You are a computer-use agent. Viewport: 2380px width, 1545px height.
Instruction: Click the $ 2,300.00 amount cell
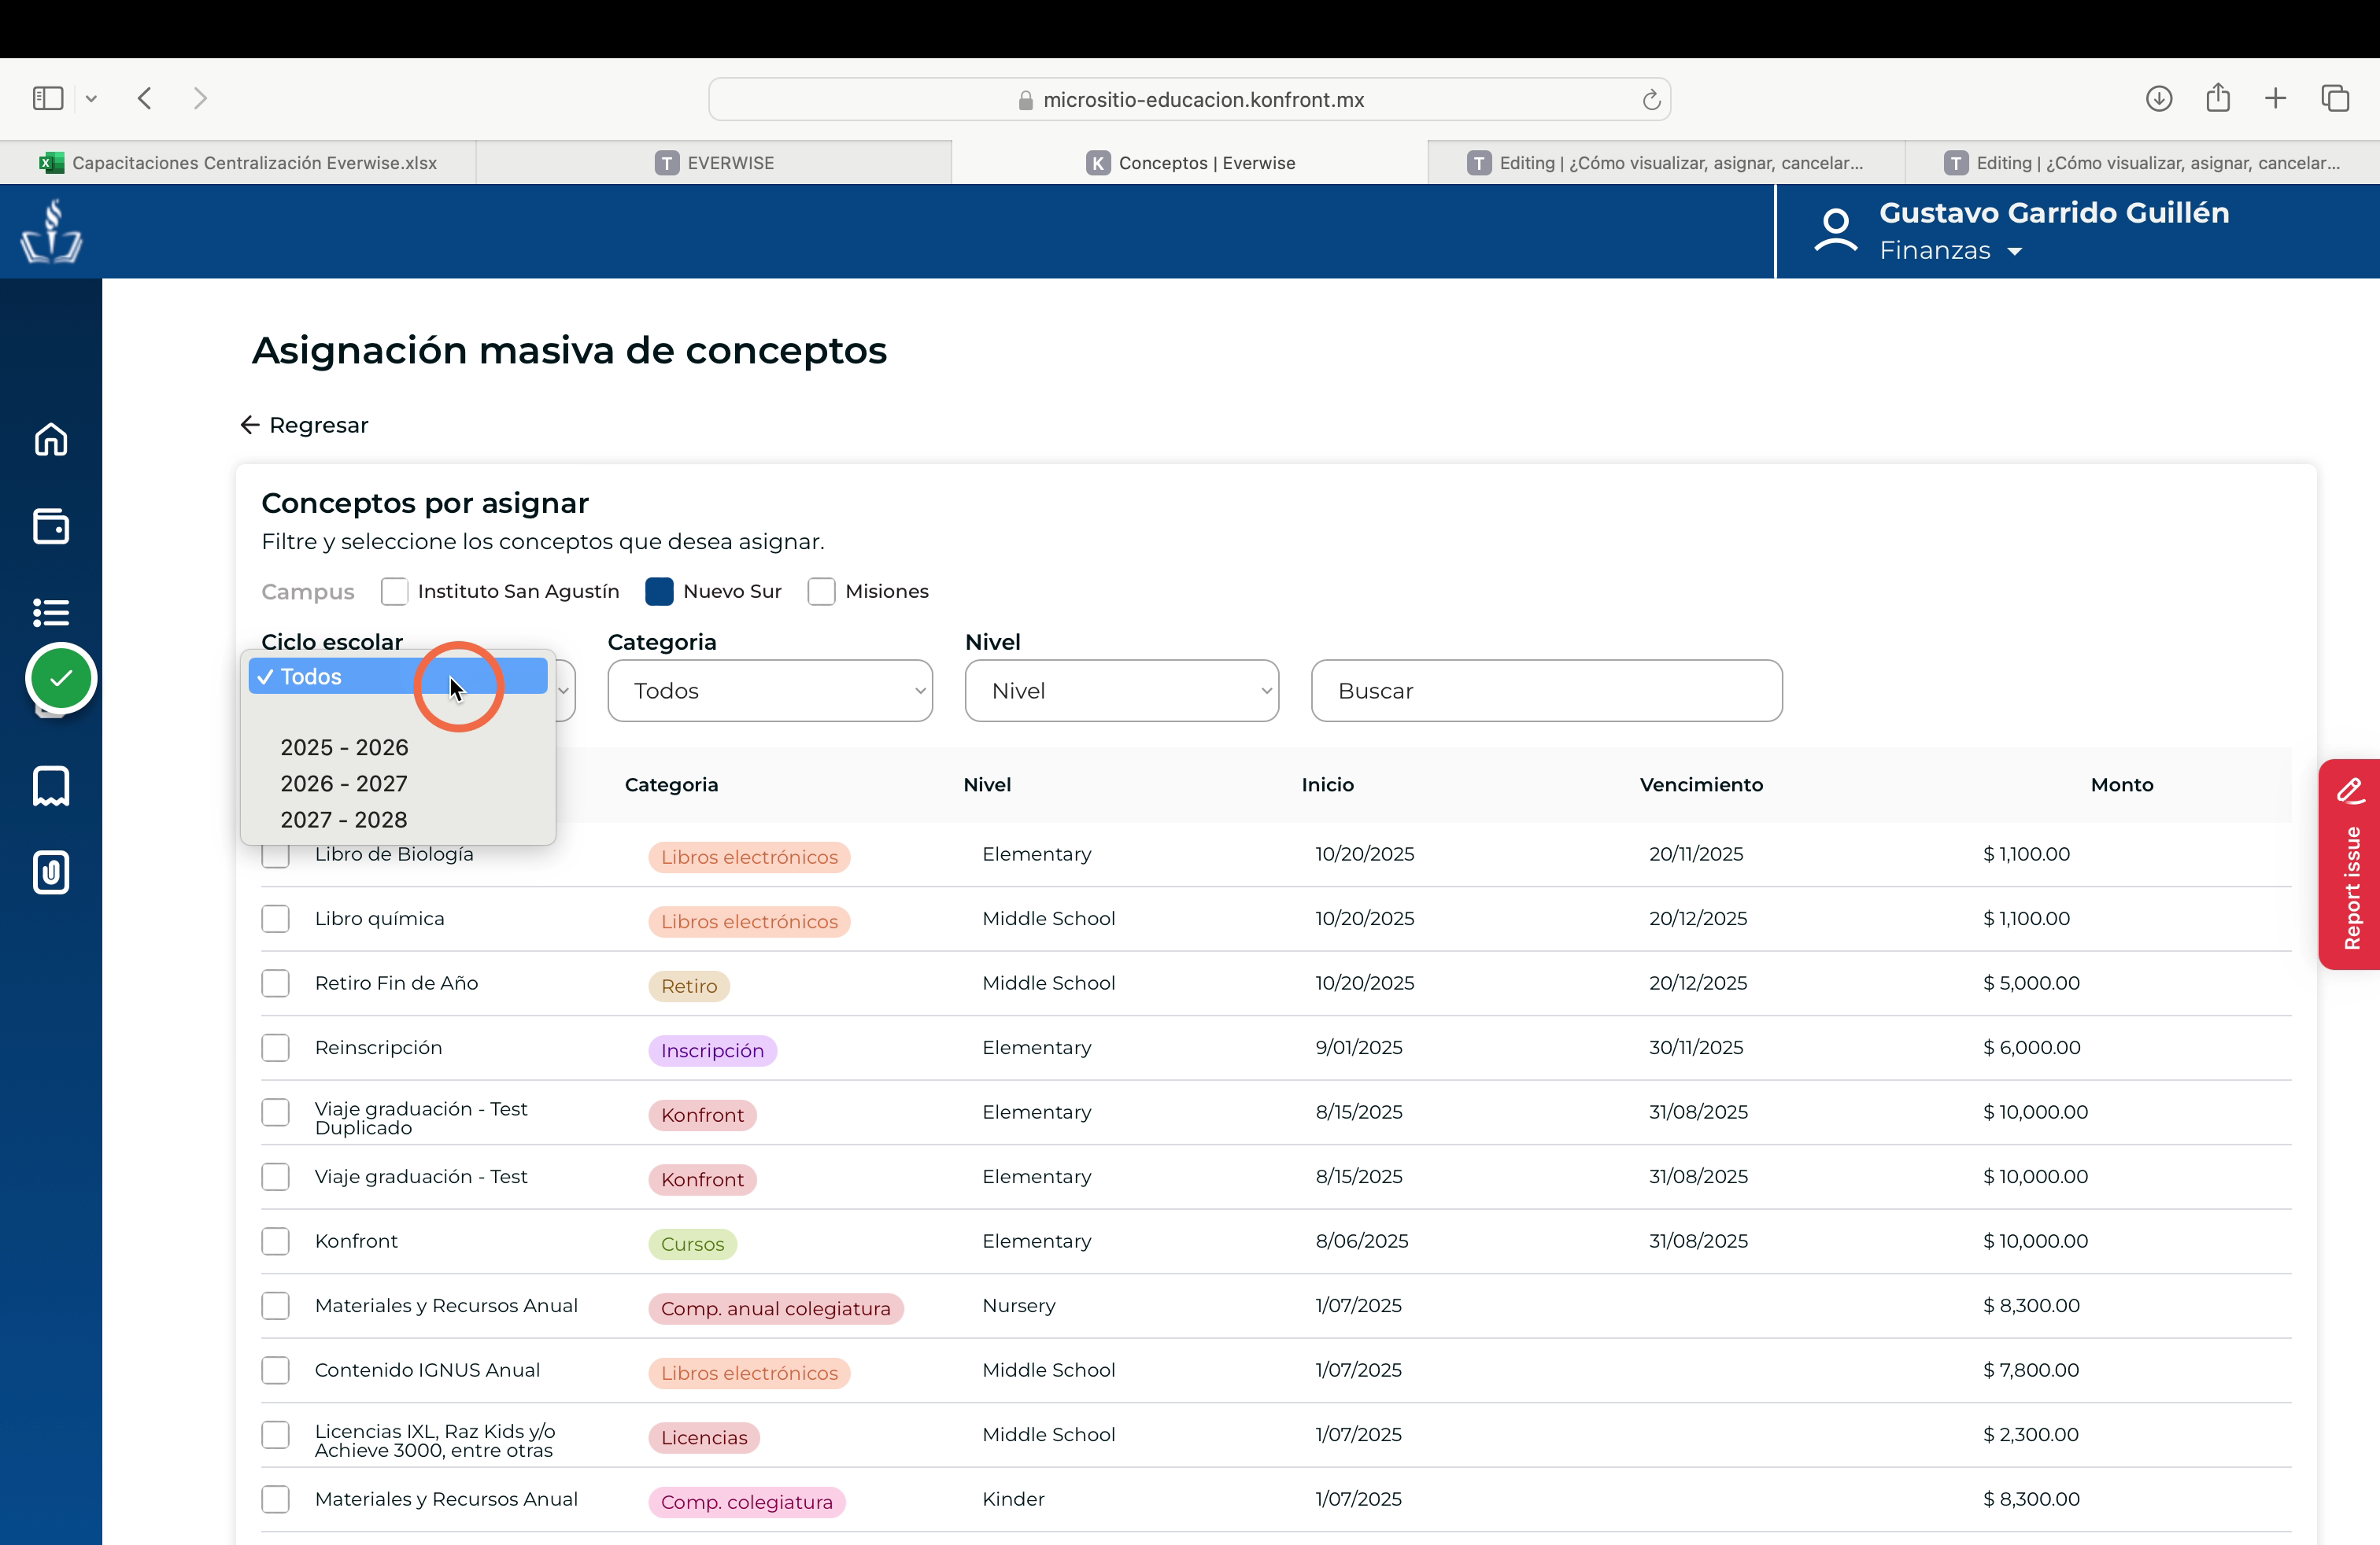click(2031, 1434)
